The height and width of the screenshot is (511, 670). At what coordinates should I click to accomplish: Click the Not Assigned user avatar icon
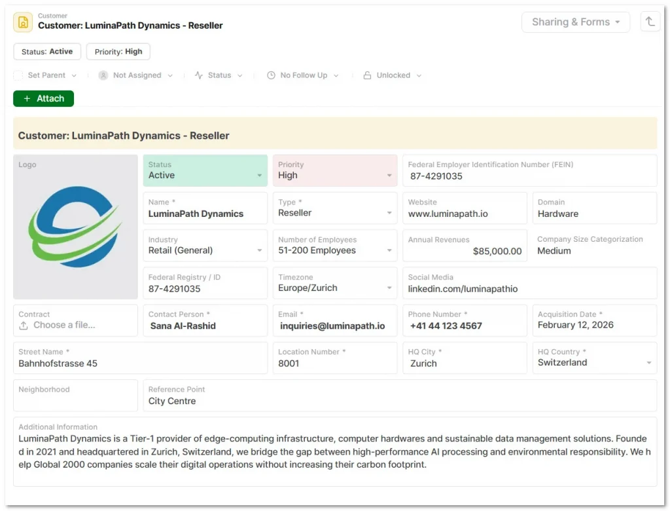click(103, 75)
